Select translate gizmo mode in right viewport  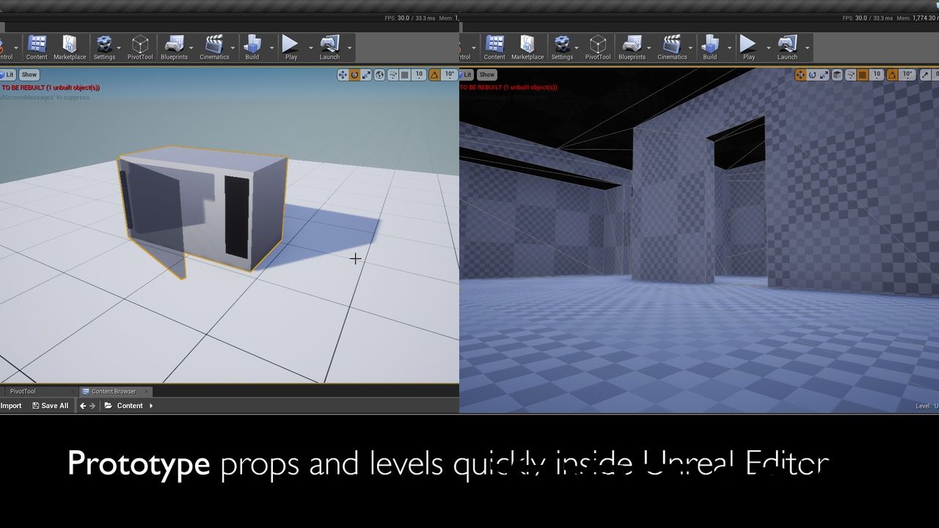point(800,75)
